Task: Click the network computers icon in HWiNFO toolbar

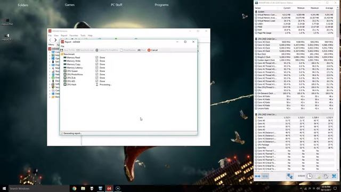Action: pyautogui.click(x=289, y=176)
